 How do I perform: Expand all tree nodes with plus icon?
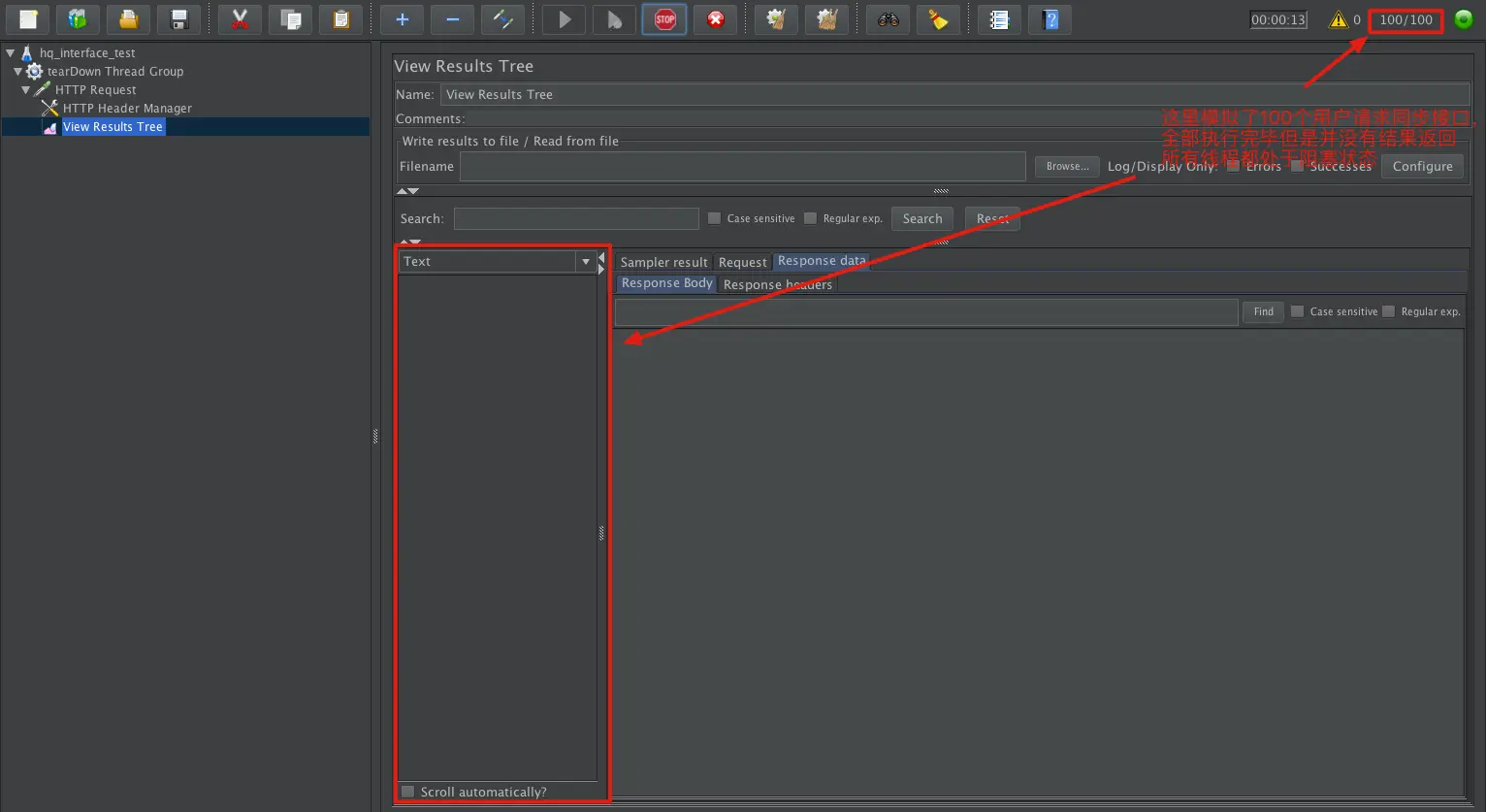pos(402,18)
